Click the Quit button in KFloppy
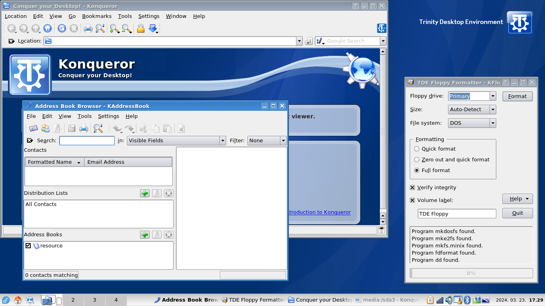This screenshot has width=545, height=306. click(x=517, y=213)
